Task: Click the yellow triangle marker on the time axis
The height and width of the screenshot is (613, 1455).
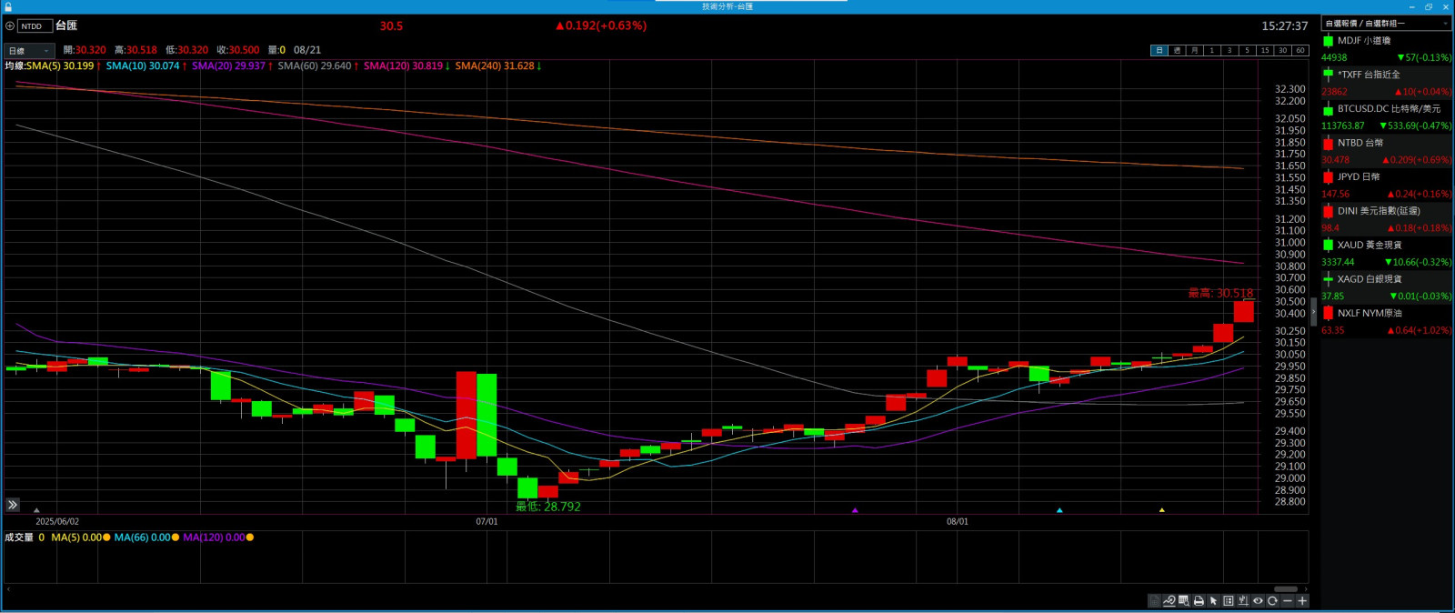Action: [1162, 510]
